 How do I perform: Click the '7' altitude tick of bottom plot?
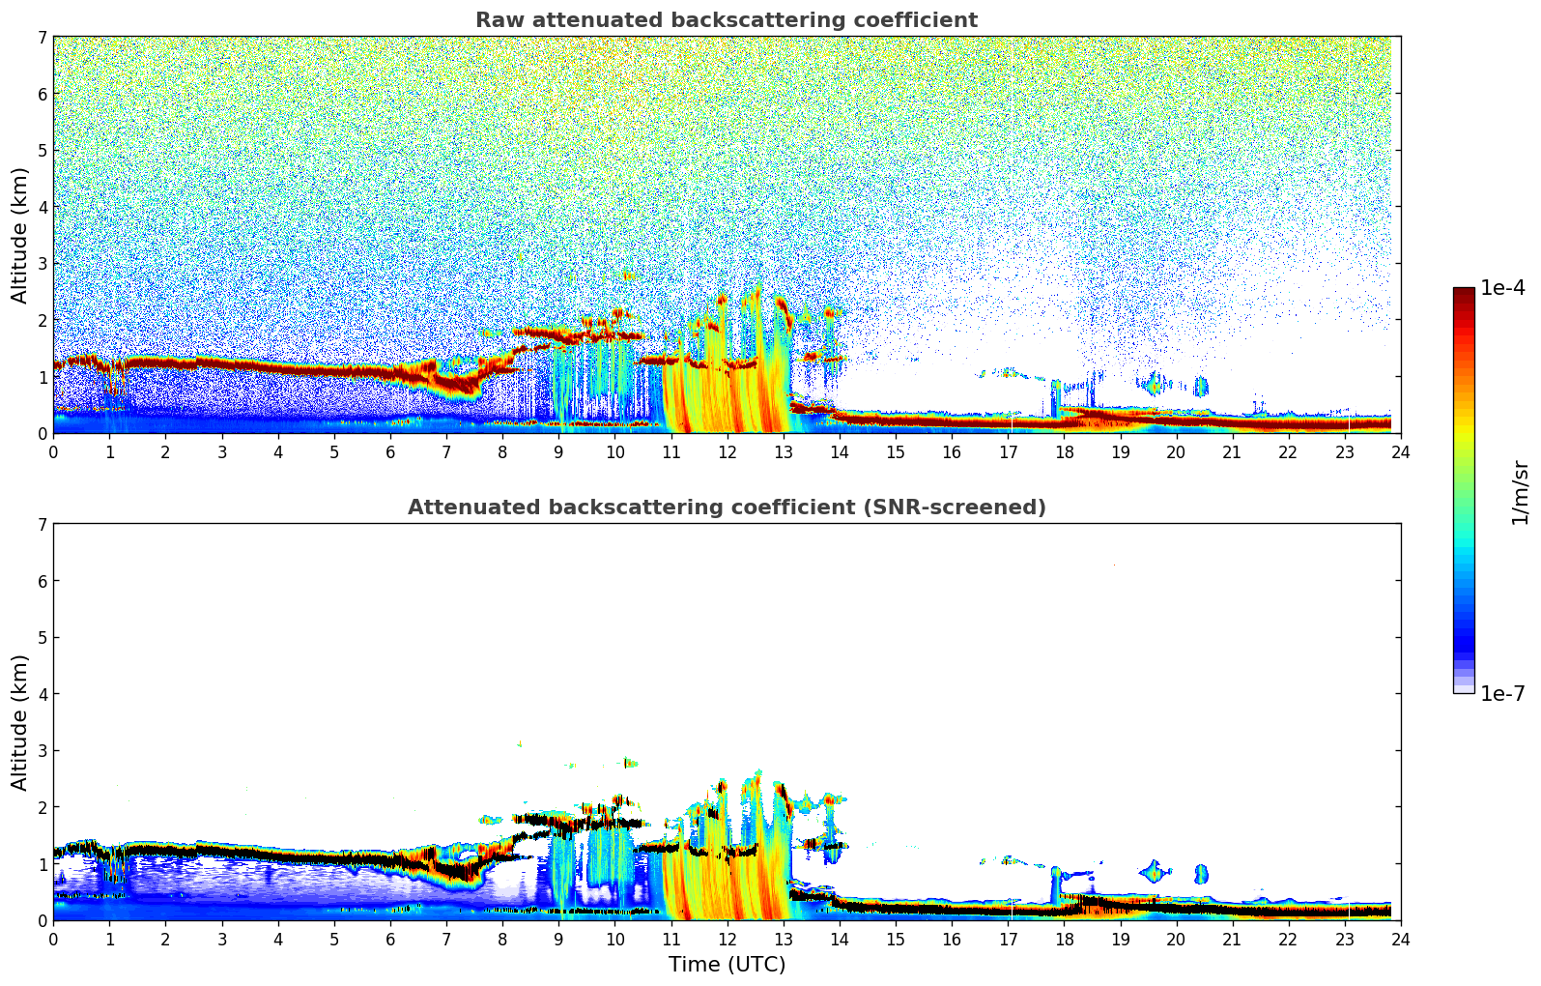43,524
